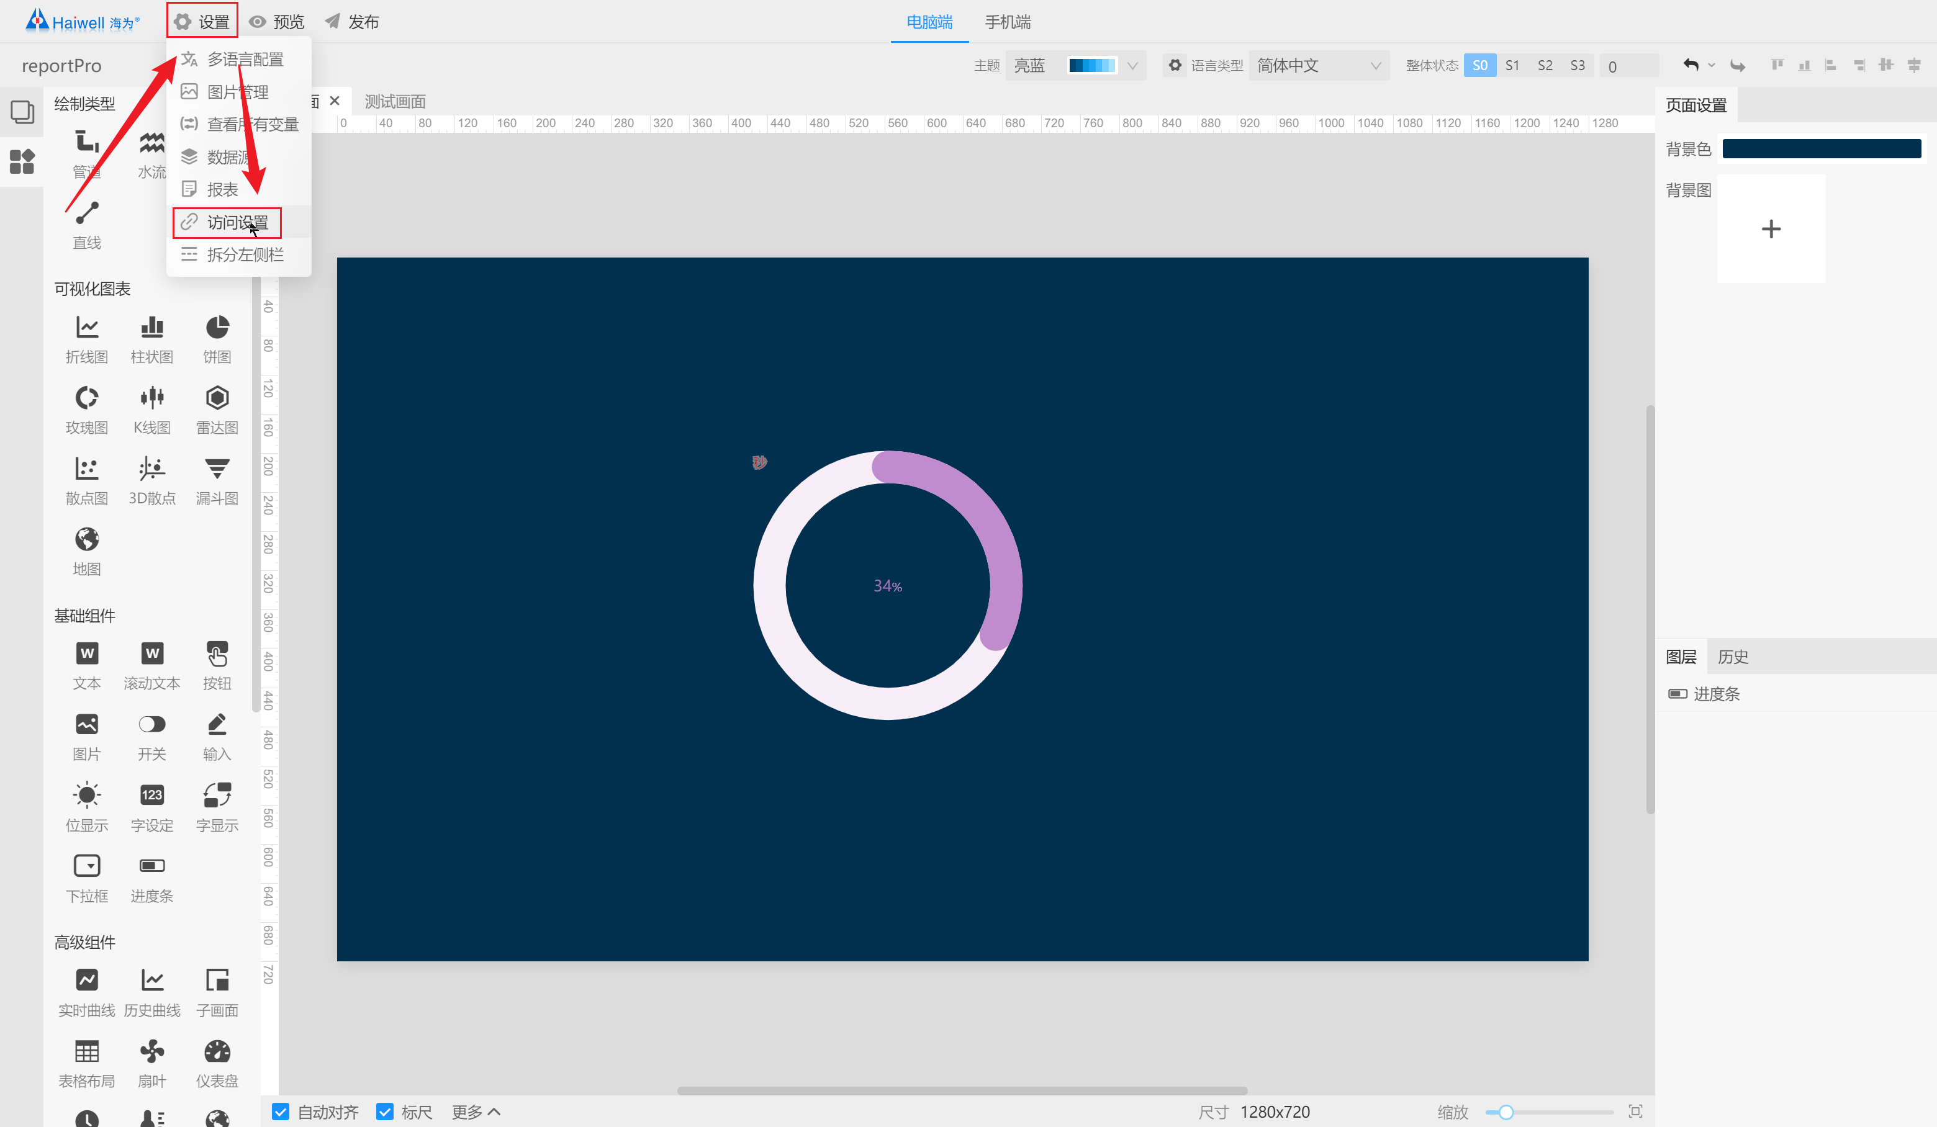The height and width of the screenshot is (1127, 1937).
Task: Switch overall state to S3
Action: (1578, 65)
